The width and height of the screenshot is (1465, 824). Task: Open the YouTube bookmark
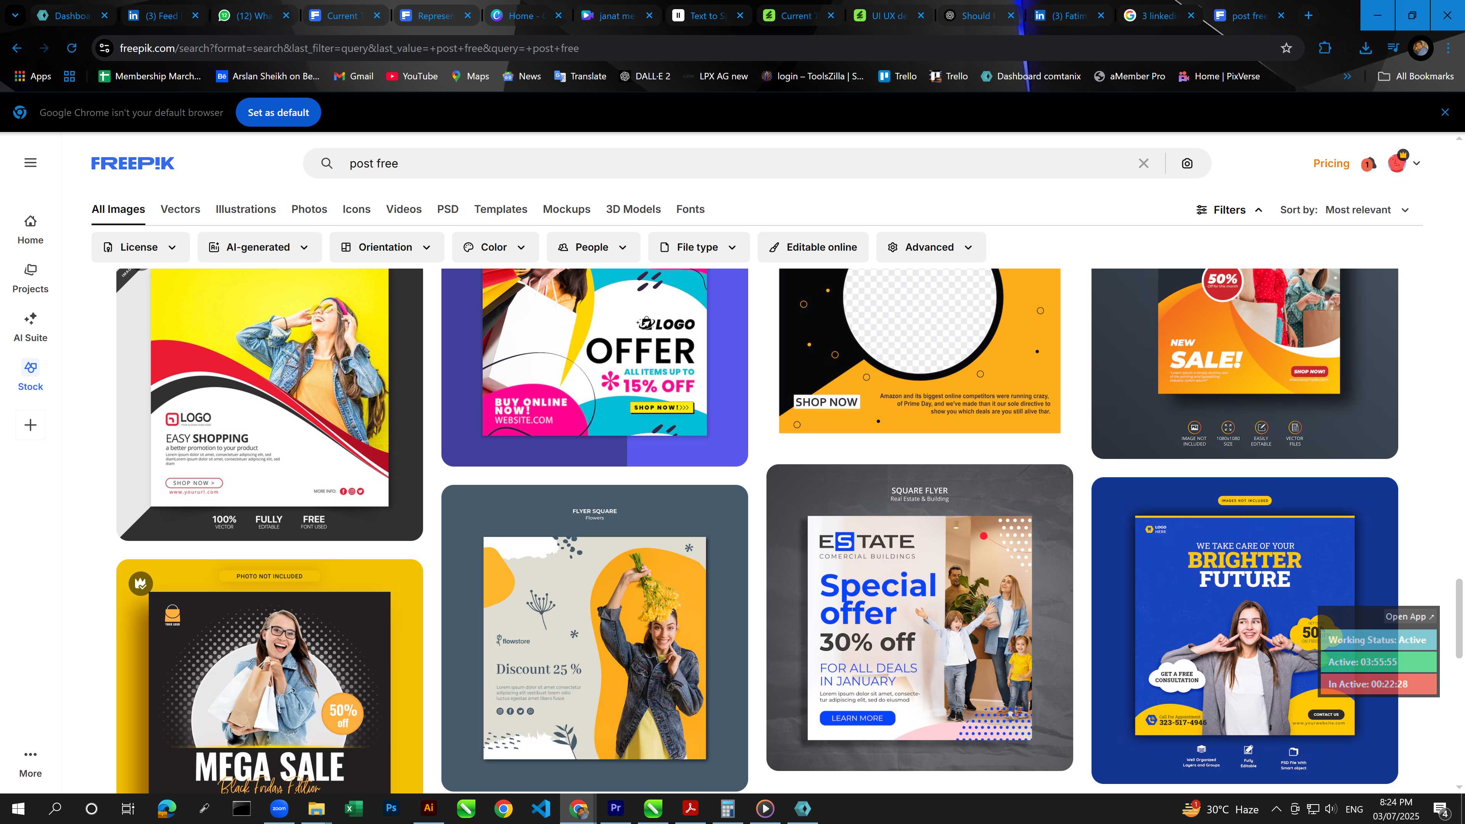coord(412,76)
